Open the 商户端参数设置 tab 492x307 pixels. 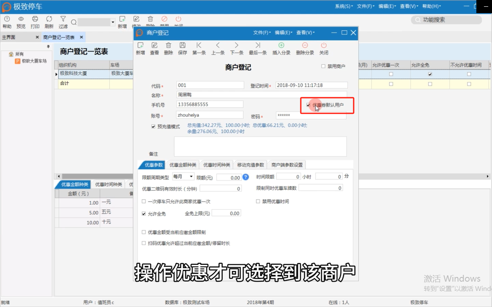coord(287,165)
